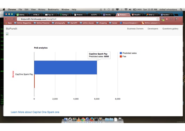
Task: Open the History menu
Action: (42, 10)
